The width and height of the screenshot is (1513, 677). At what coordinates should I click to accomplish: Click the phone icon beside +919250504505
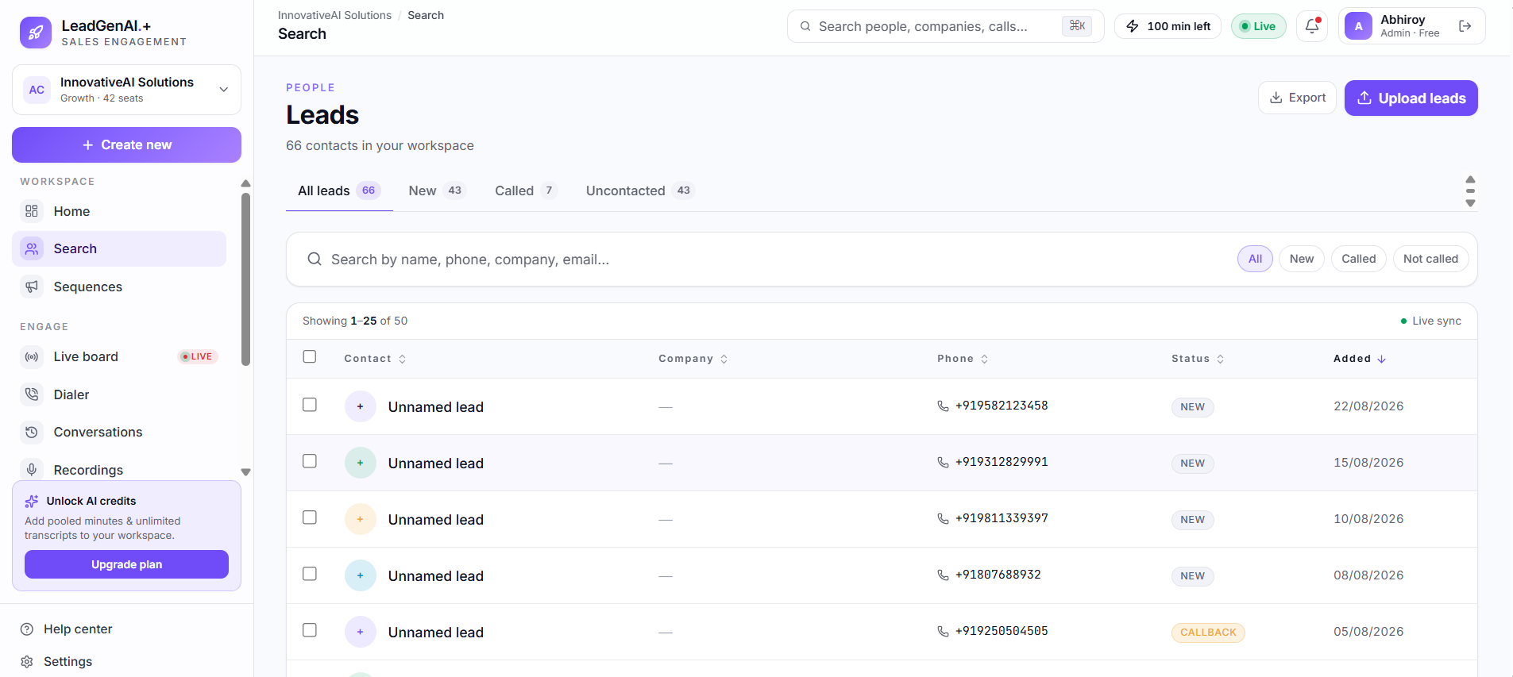pos(943,631)
